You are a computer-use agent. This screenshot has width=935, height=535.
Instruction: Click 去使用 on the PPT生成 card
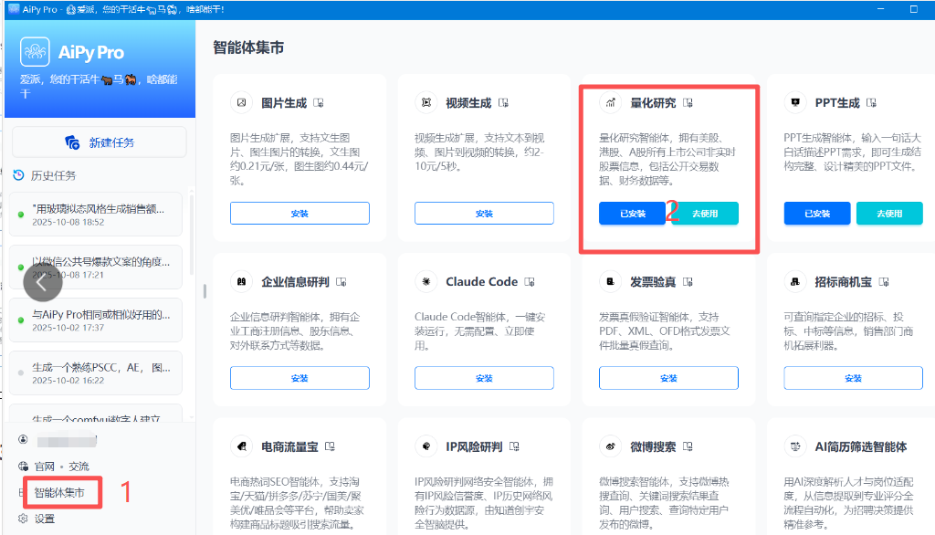pos(889,214)
